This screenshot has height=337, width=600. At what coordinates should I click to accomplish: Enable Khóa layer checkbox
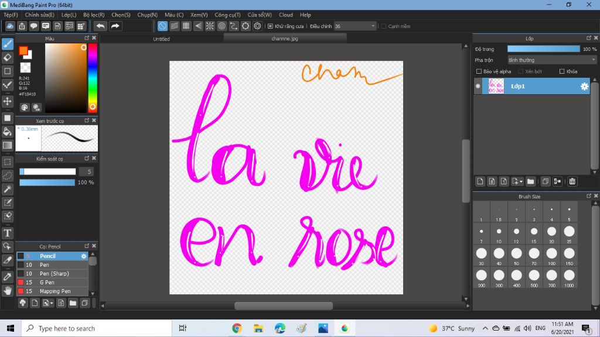pyautogui.click(x=562, y=71)
